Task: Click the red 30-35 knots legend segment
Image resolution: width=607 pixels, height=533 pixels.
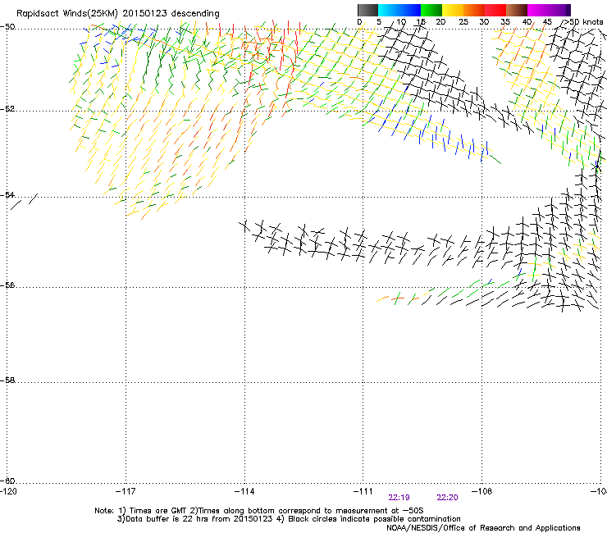Action: pyautogui.click(x=495, y=10)
